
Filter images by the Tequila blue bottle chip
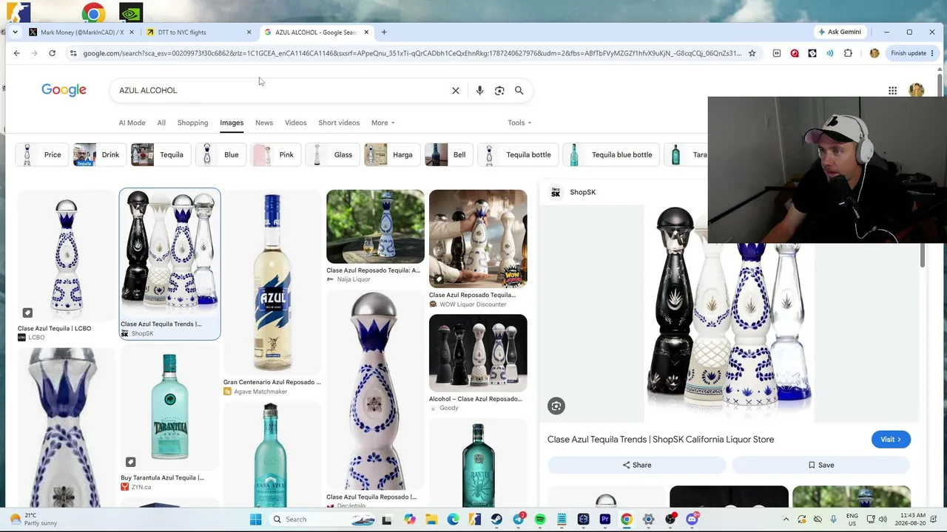(610, 154)
